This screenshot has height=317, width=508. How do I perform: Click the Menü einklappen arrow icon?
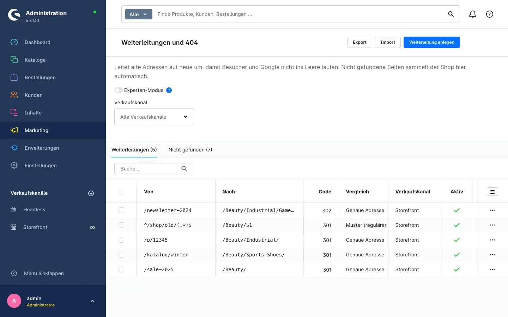click(14, 273)
